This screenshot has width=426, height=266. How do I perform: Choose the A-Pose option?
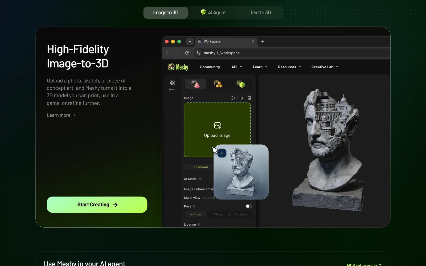coord(195,214)
